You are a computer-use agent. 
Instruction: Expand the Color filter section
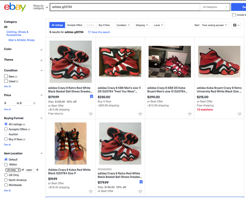pos(42,50)
